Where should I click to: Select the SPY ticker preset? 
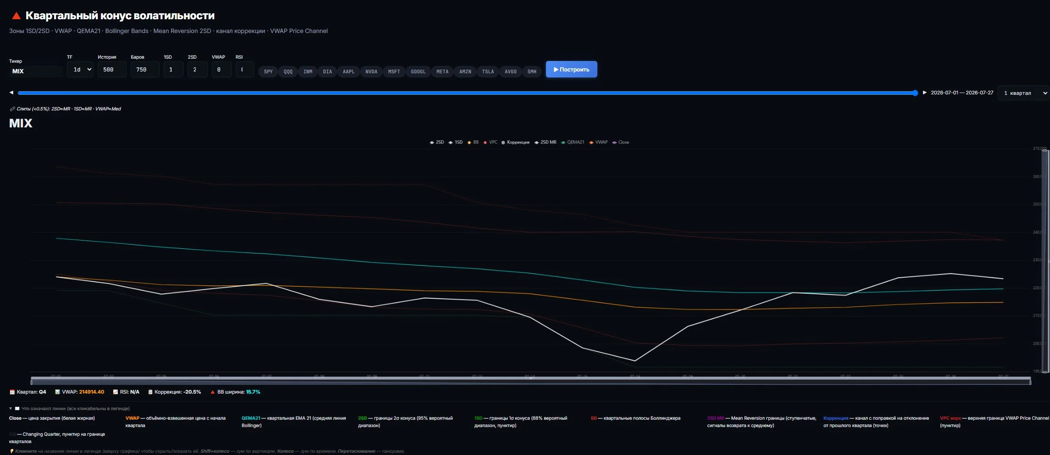coord(268,72)
